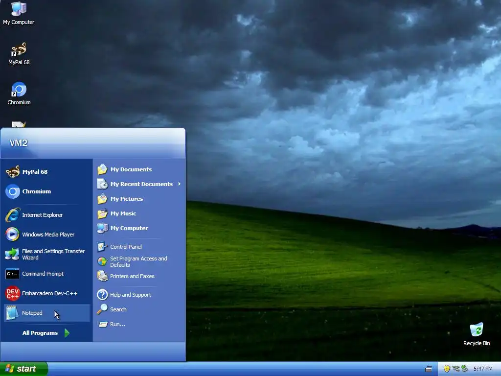501x376 pixels.
Task: Open Printers and Faxes
Action: [139, 276]
